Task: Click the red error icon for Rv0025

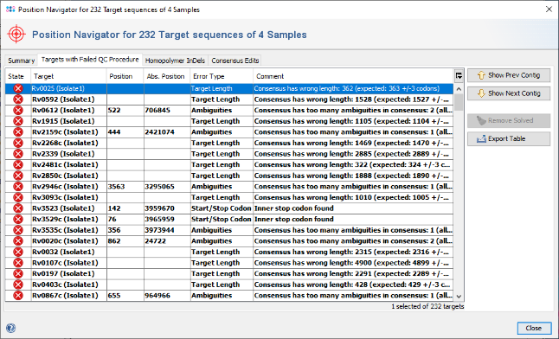Action: click(x=18, y=88)
